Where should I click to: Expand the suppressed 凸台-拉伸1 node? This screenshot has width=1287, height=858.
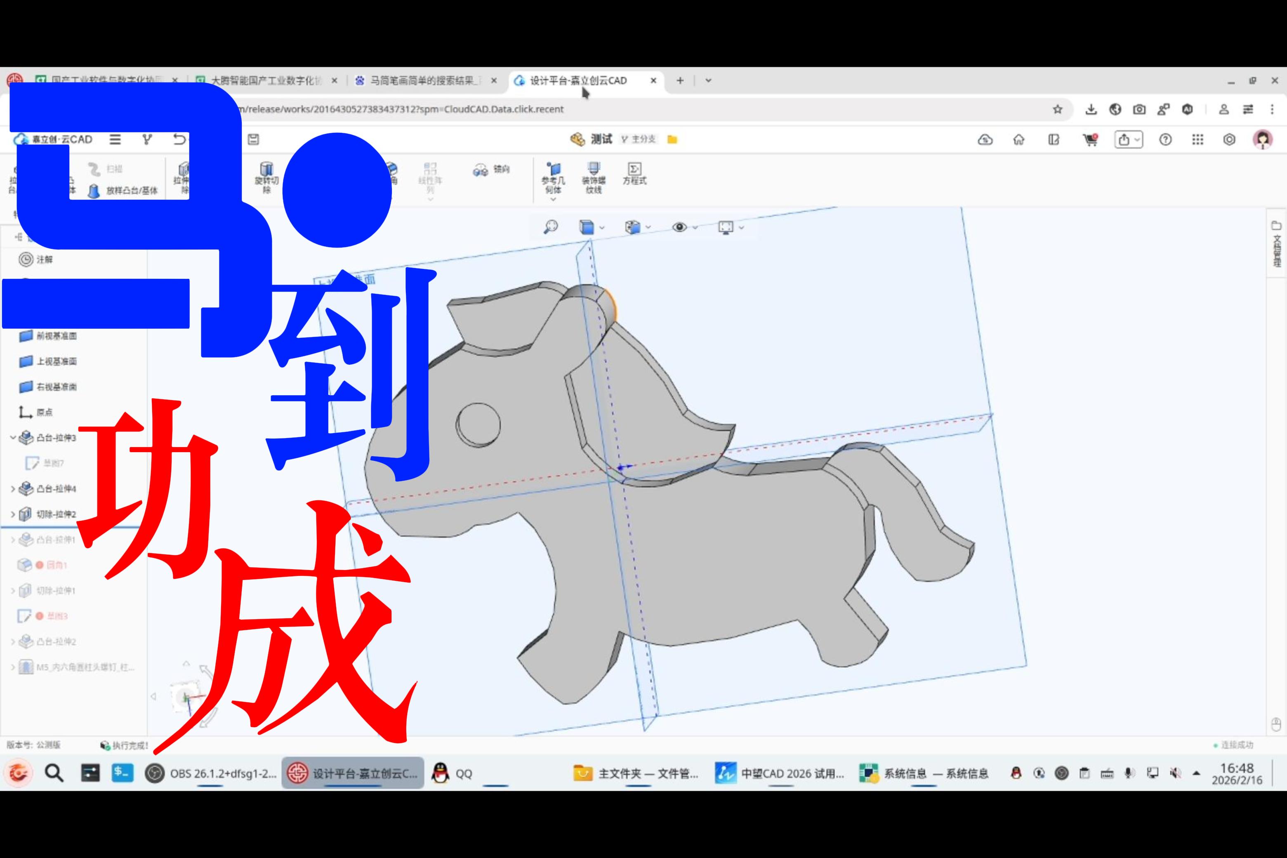13,540
